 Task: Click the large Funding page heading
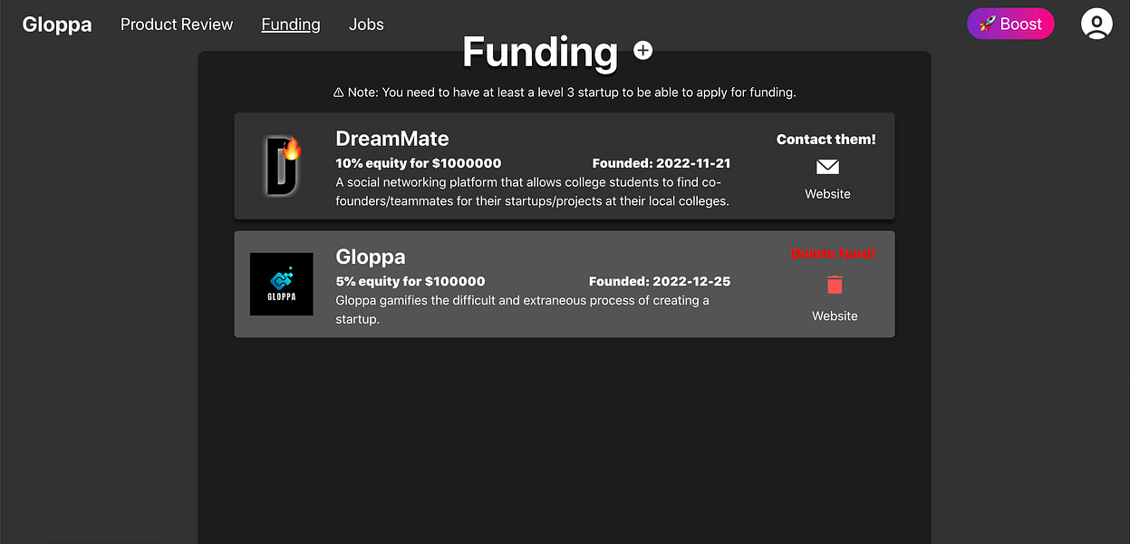pos(540,52)
